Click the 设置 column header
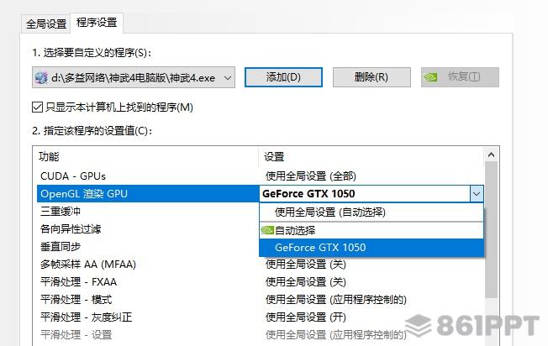 pos(371,157)
